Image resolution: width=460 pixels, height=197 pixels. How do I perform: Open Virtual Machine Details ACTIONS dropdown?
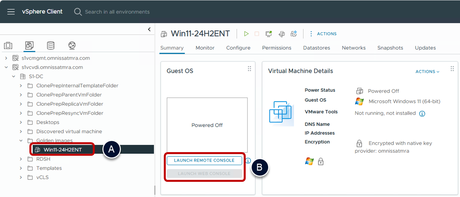coord(427,72)
